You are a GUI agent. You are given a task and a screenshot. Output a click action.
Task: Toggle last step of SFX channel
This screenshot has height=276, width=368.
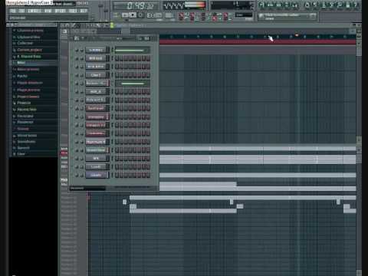pos(148,159)
